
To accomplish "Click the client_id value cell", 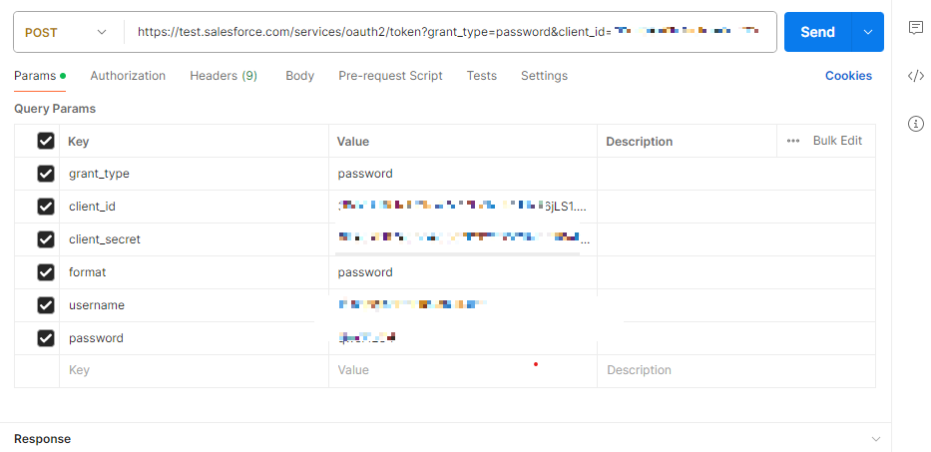I will (x=463, y=207).
